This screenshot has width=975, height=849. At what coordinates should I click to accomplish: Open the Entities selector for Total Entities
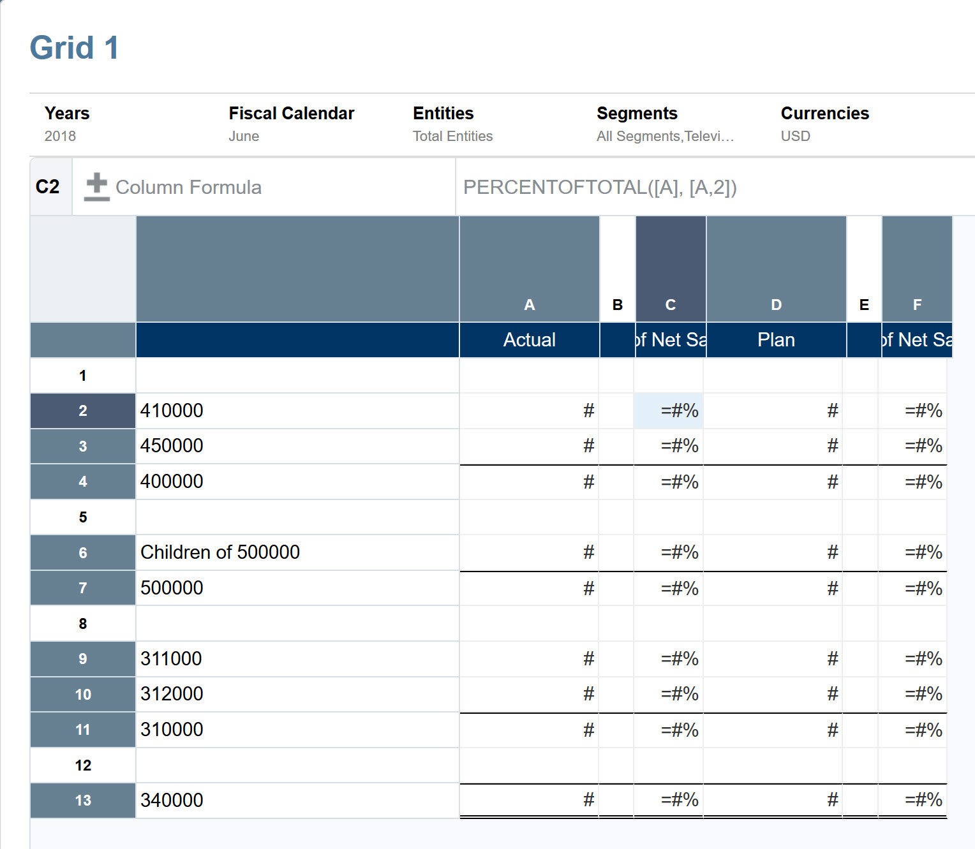453,136
